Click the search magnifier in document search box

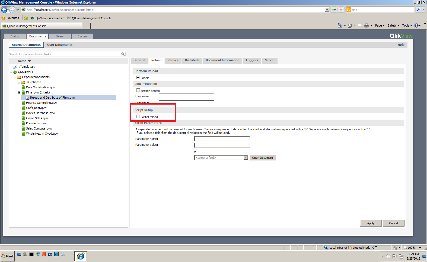pos(123,54)
